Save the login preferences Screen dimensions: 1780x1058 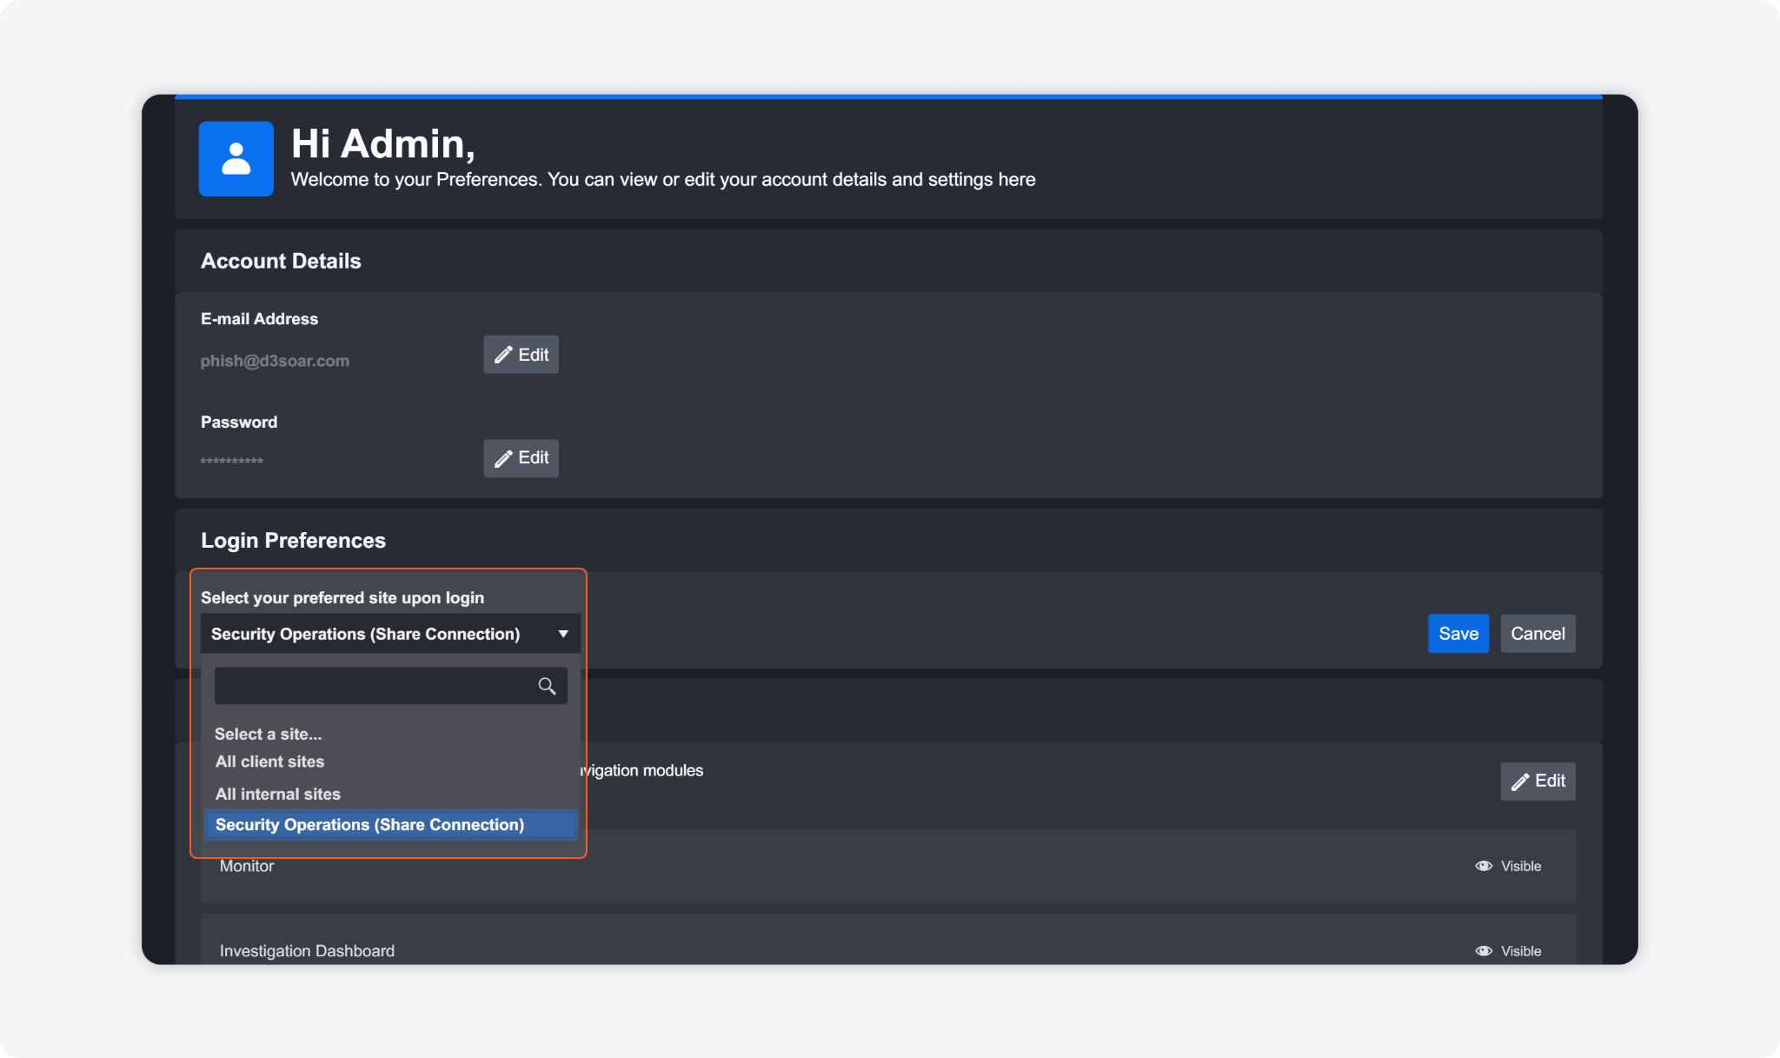click(x=1458, y=634)
